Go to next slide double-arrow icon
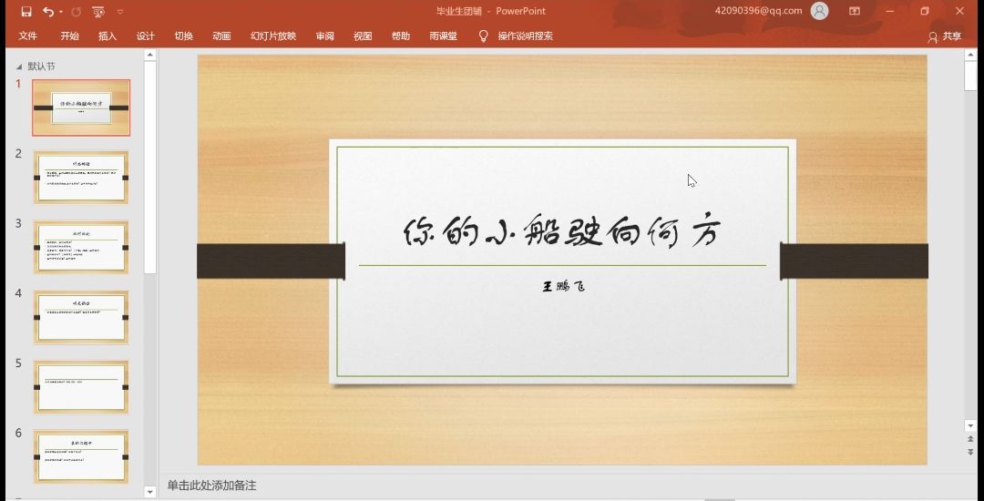 point(970,452)
